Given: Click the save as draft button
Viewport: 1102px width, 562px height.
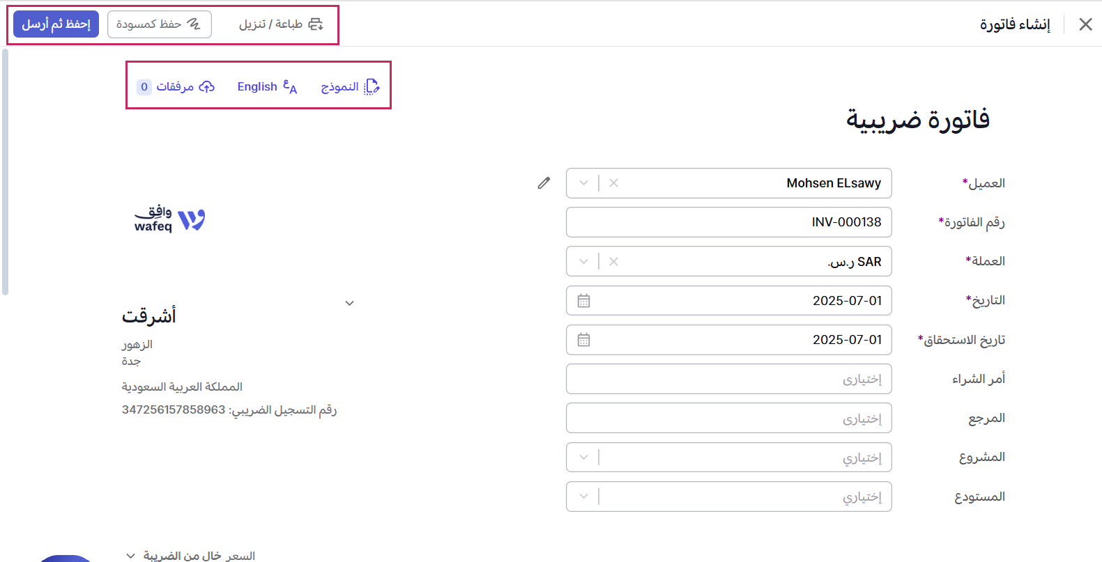Looking at the screenshot, I should pos(159,24).
